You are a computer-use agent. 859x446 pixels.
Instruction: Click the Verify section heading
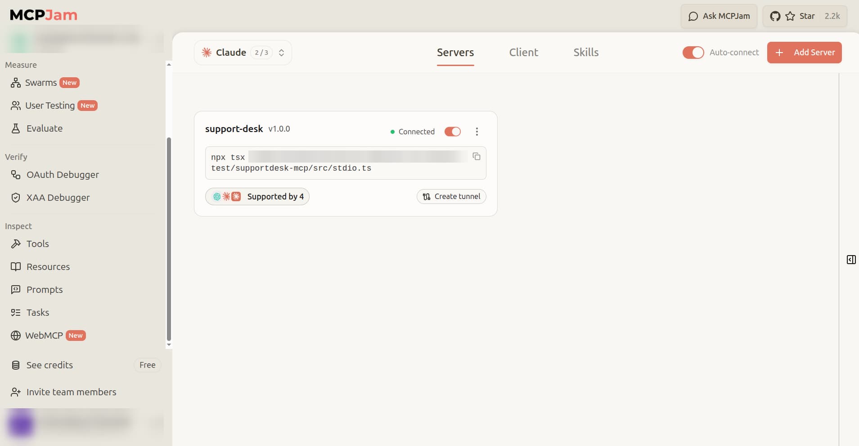pos(16,157)
